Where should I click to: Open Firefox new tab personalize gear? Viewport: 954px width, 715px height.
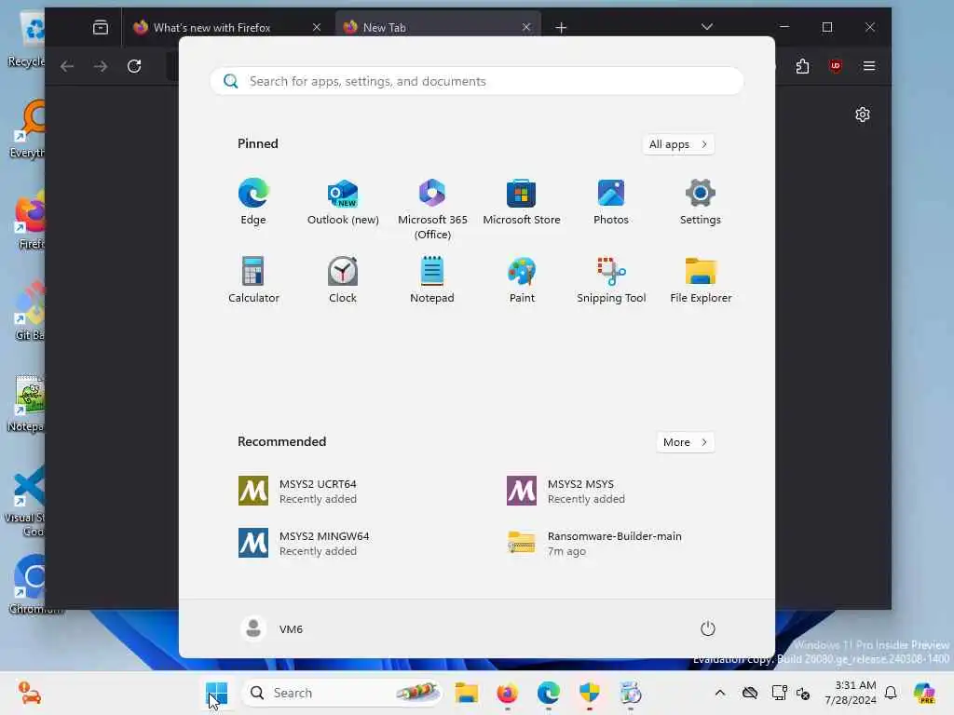(x=862, y=115)
